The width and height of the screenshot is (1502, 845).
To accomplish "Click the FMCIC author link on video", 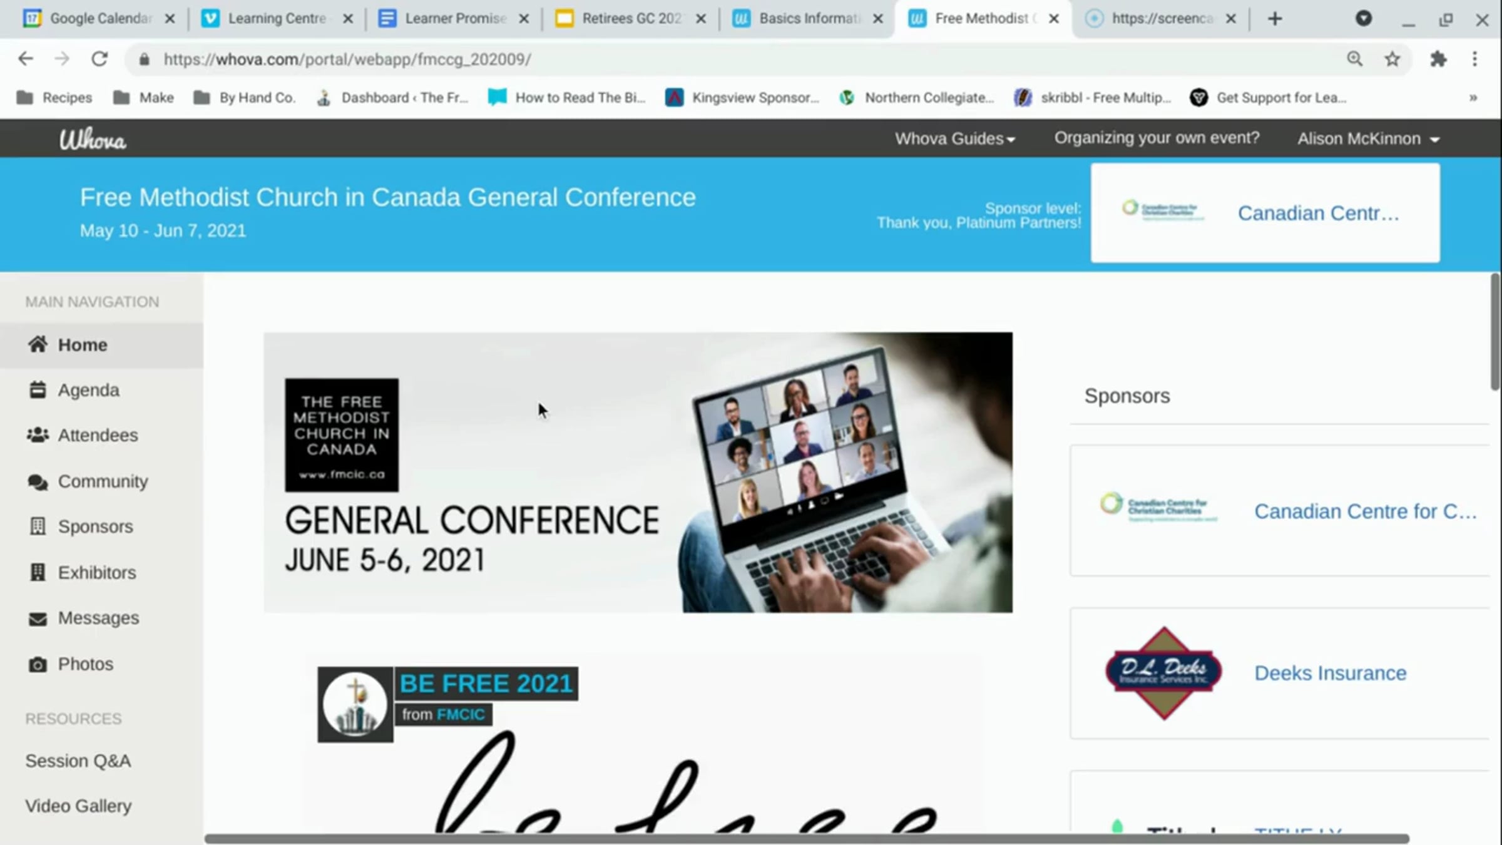I will [461, 714].
